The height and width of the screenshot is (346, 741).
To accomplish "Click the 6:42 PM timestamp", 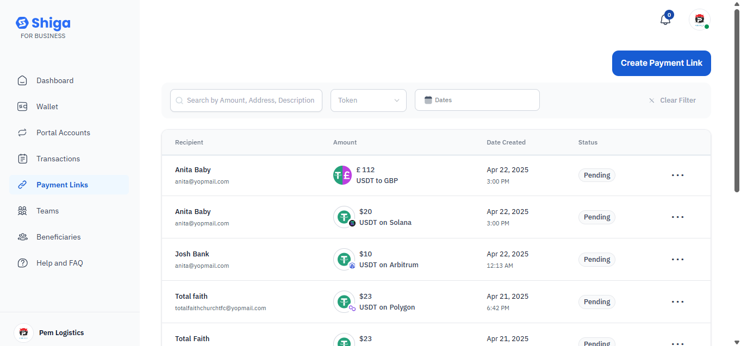I will pos(498,308).
